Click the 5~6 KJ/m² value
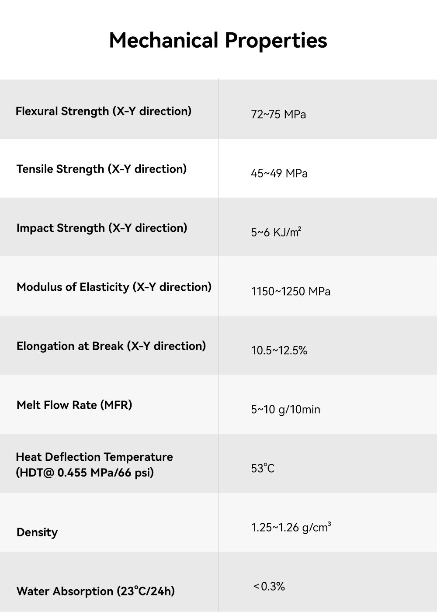 tap(276, 232)
